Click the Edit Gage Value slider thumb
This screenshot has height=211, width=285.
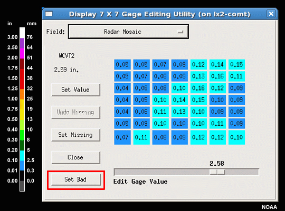(x=217, y=172)
